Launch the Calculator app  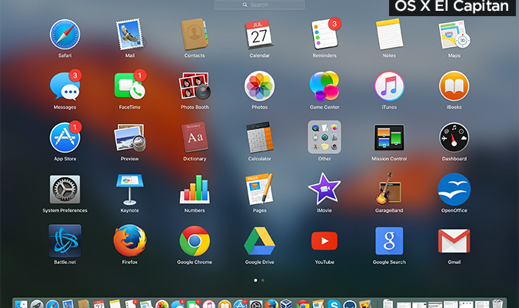tap(260, 138)
